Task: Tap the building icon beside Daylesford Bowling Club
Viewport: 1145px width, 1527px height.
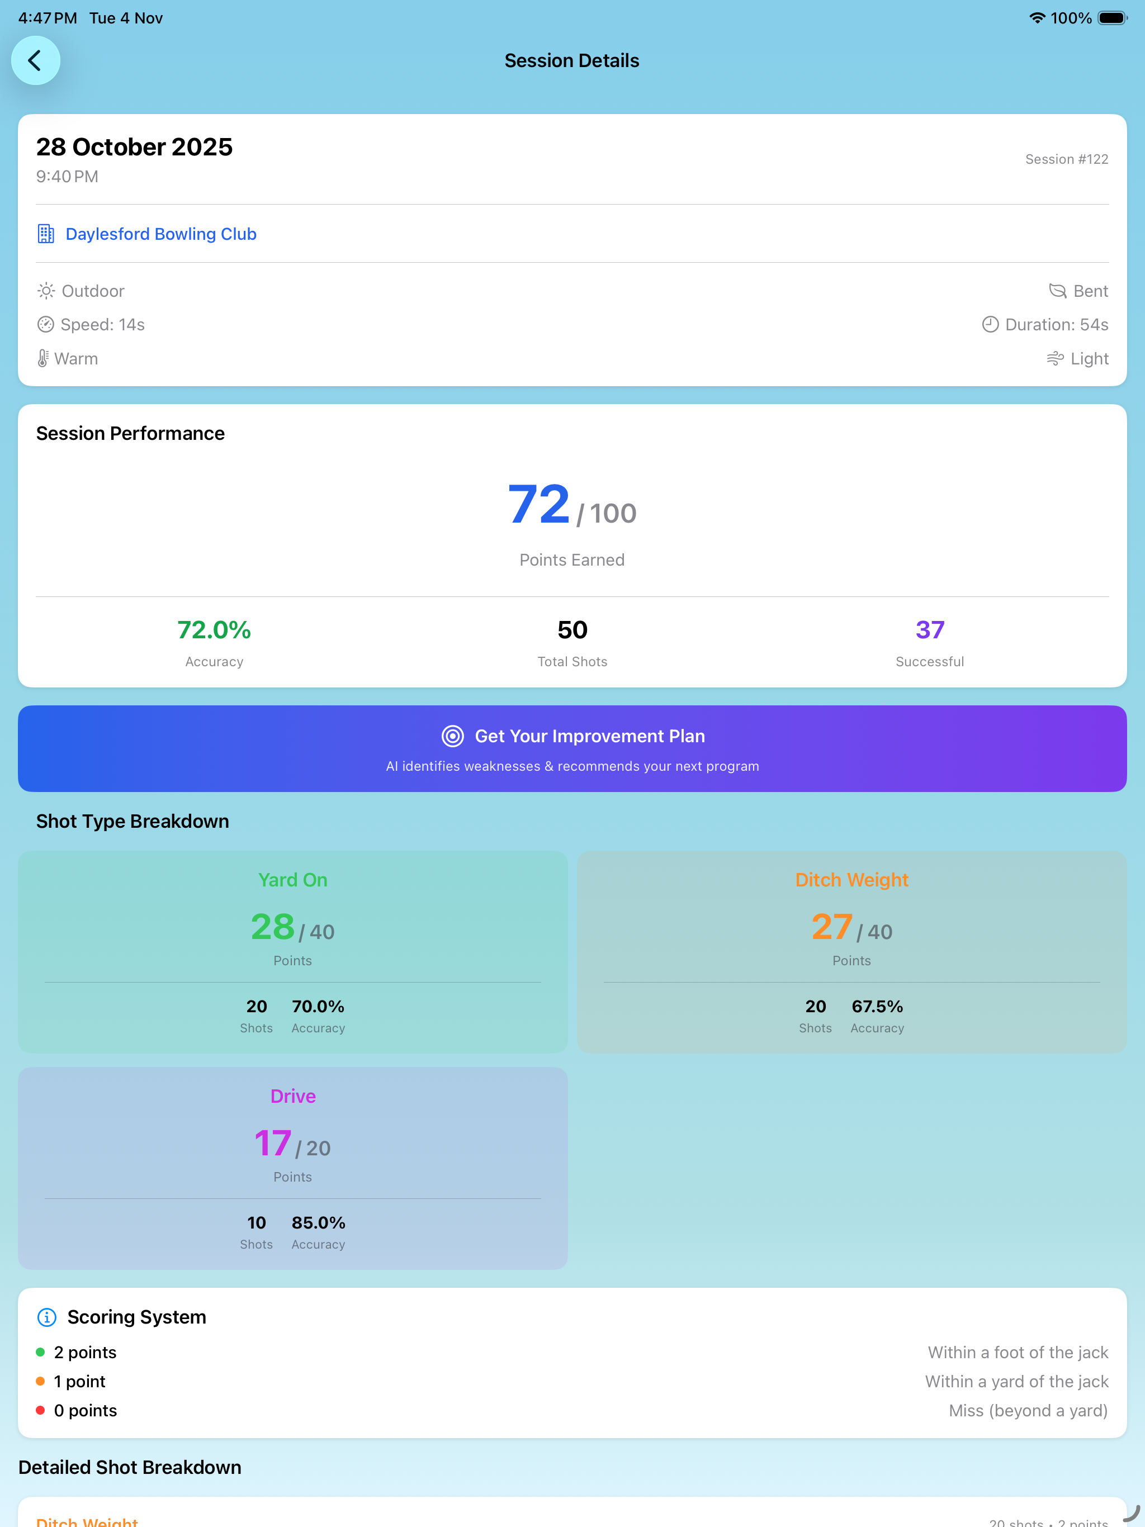Action: 46,234
